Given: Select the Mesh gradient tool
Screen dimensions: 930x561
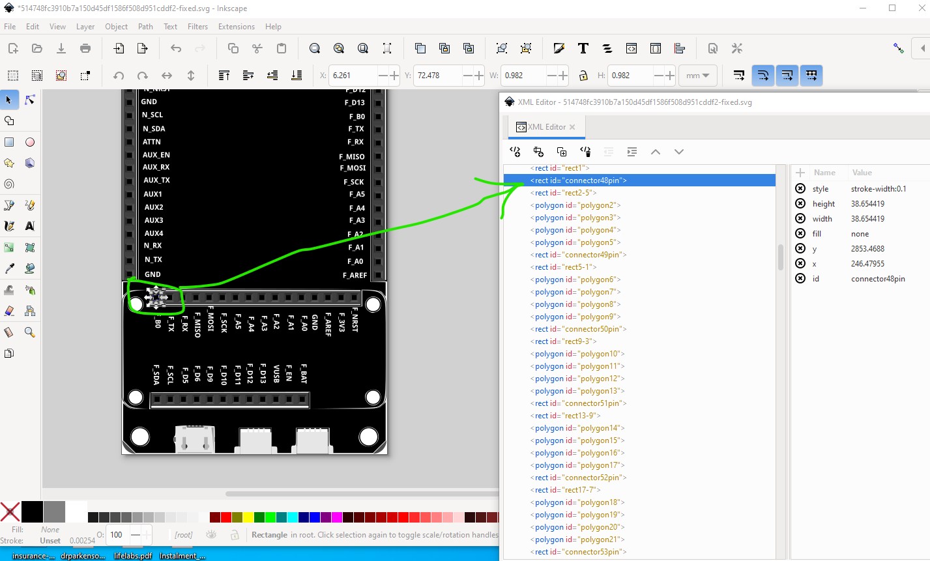Looking at the screenshot, I should tap(30, 248).
